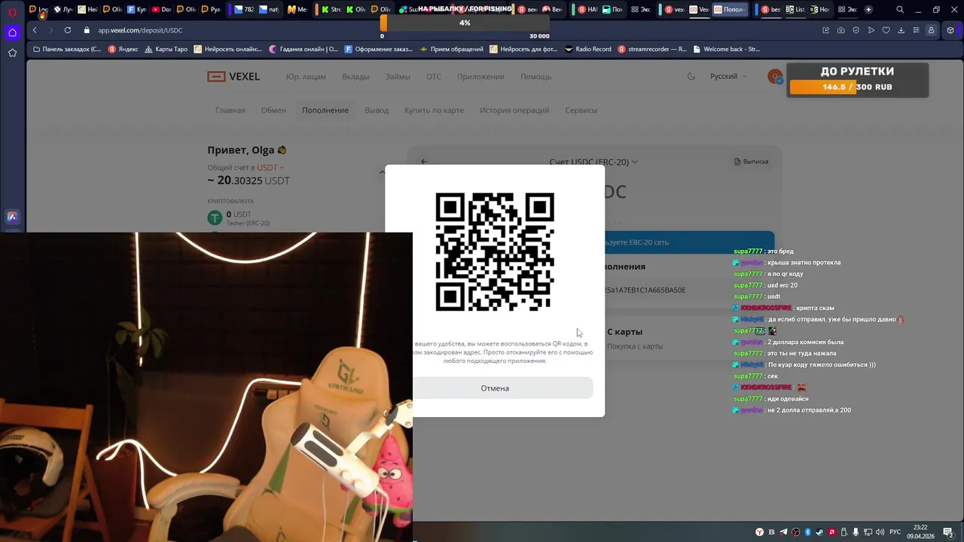Click the browser reload button

68,30
